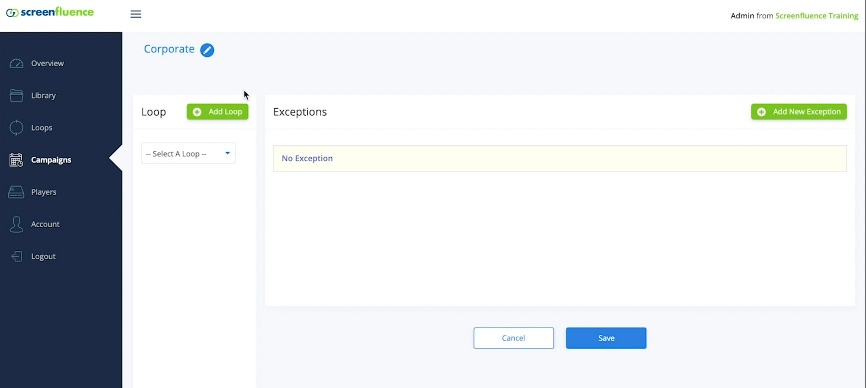Open the Select A Loop dropdown
The height and width of the screenshot is (388, 866).
pyautogui.click(x=188, y=153)
